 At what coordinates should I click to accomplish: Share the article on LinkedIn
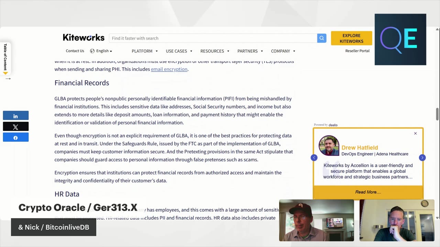coord(16,116)
